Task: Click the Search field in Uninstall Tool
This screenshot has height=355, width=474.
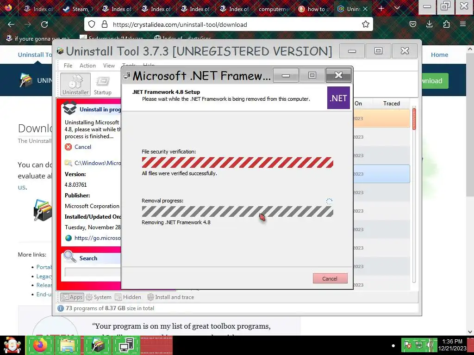Action: [x=93, y=272]
